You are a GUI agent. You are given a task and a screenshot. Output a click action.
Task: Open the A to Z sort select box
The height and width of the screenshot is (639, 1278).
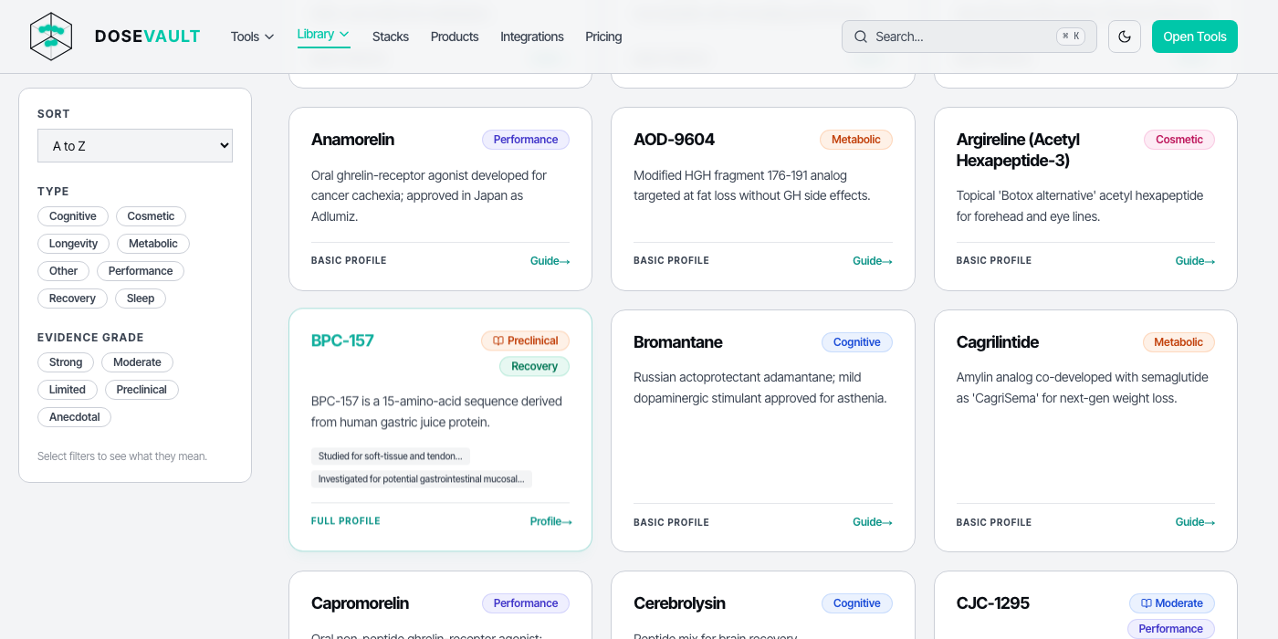(x=135, y=146)
